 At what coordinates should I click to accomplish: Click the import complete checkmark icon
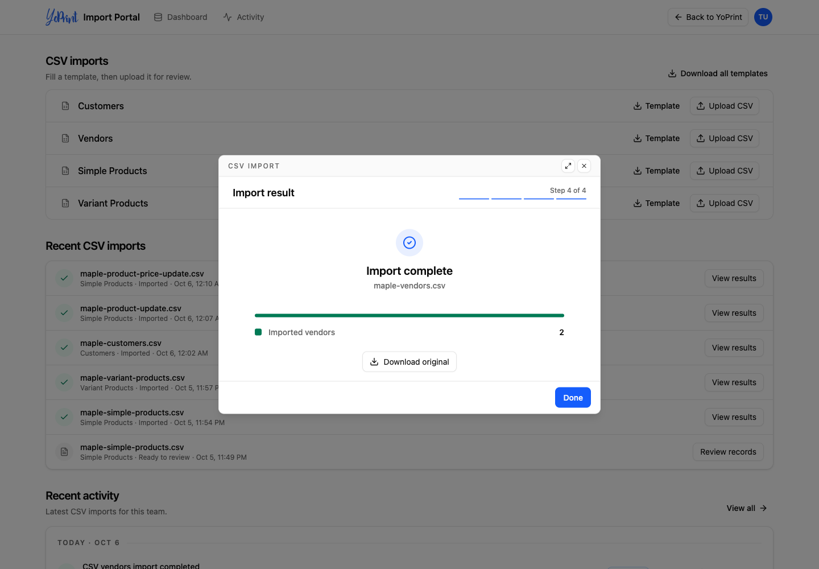coord(409,243)
